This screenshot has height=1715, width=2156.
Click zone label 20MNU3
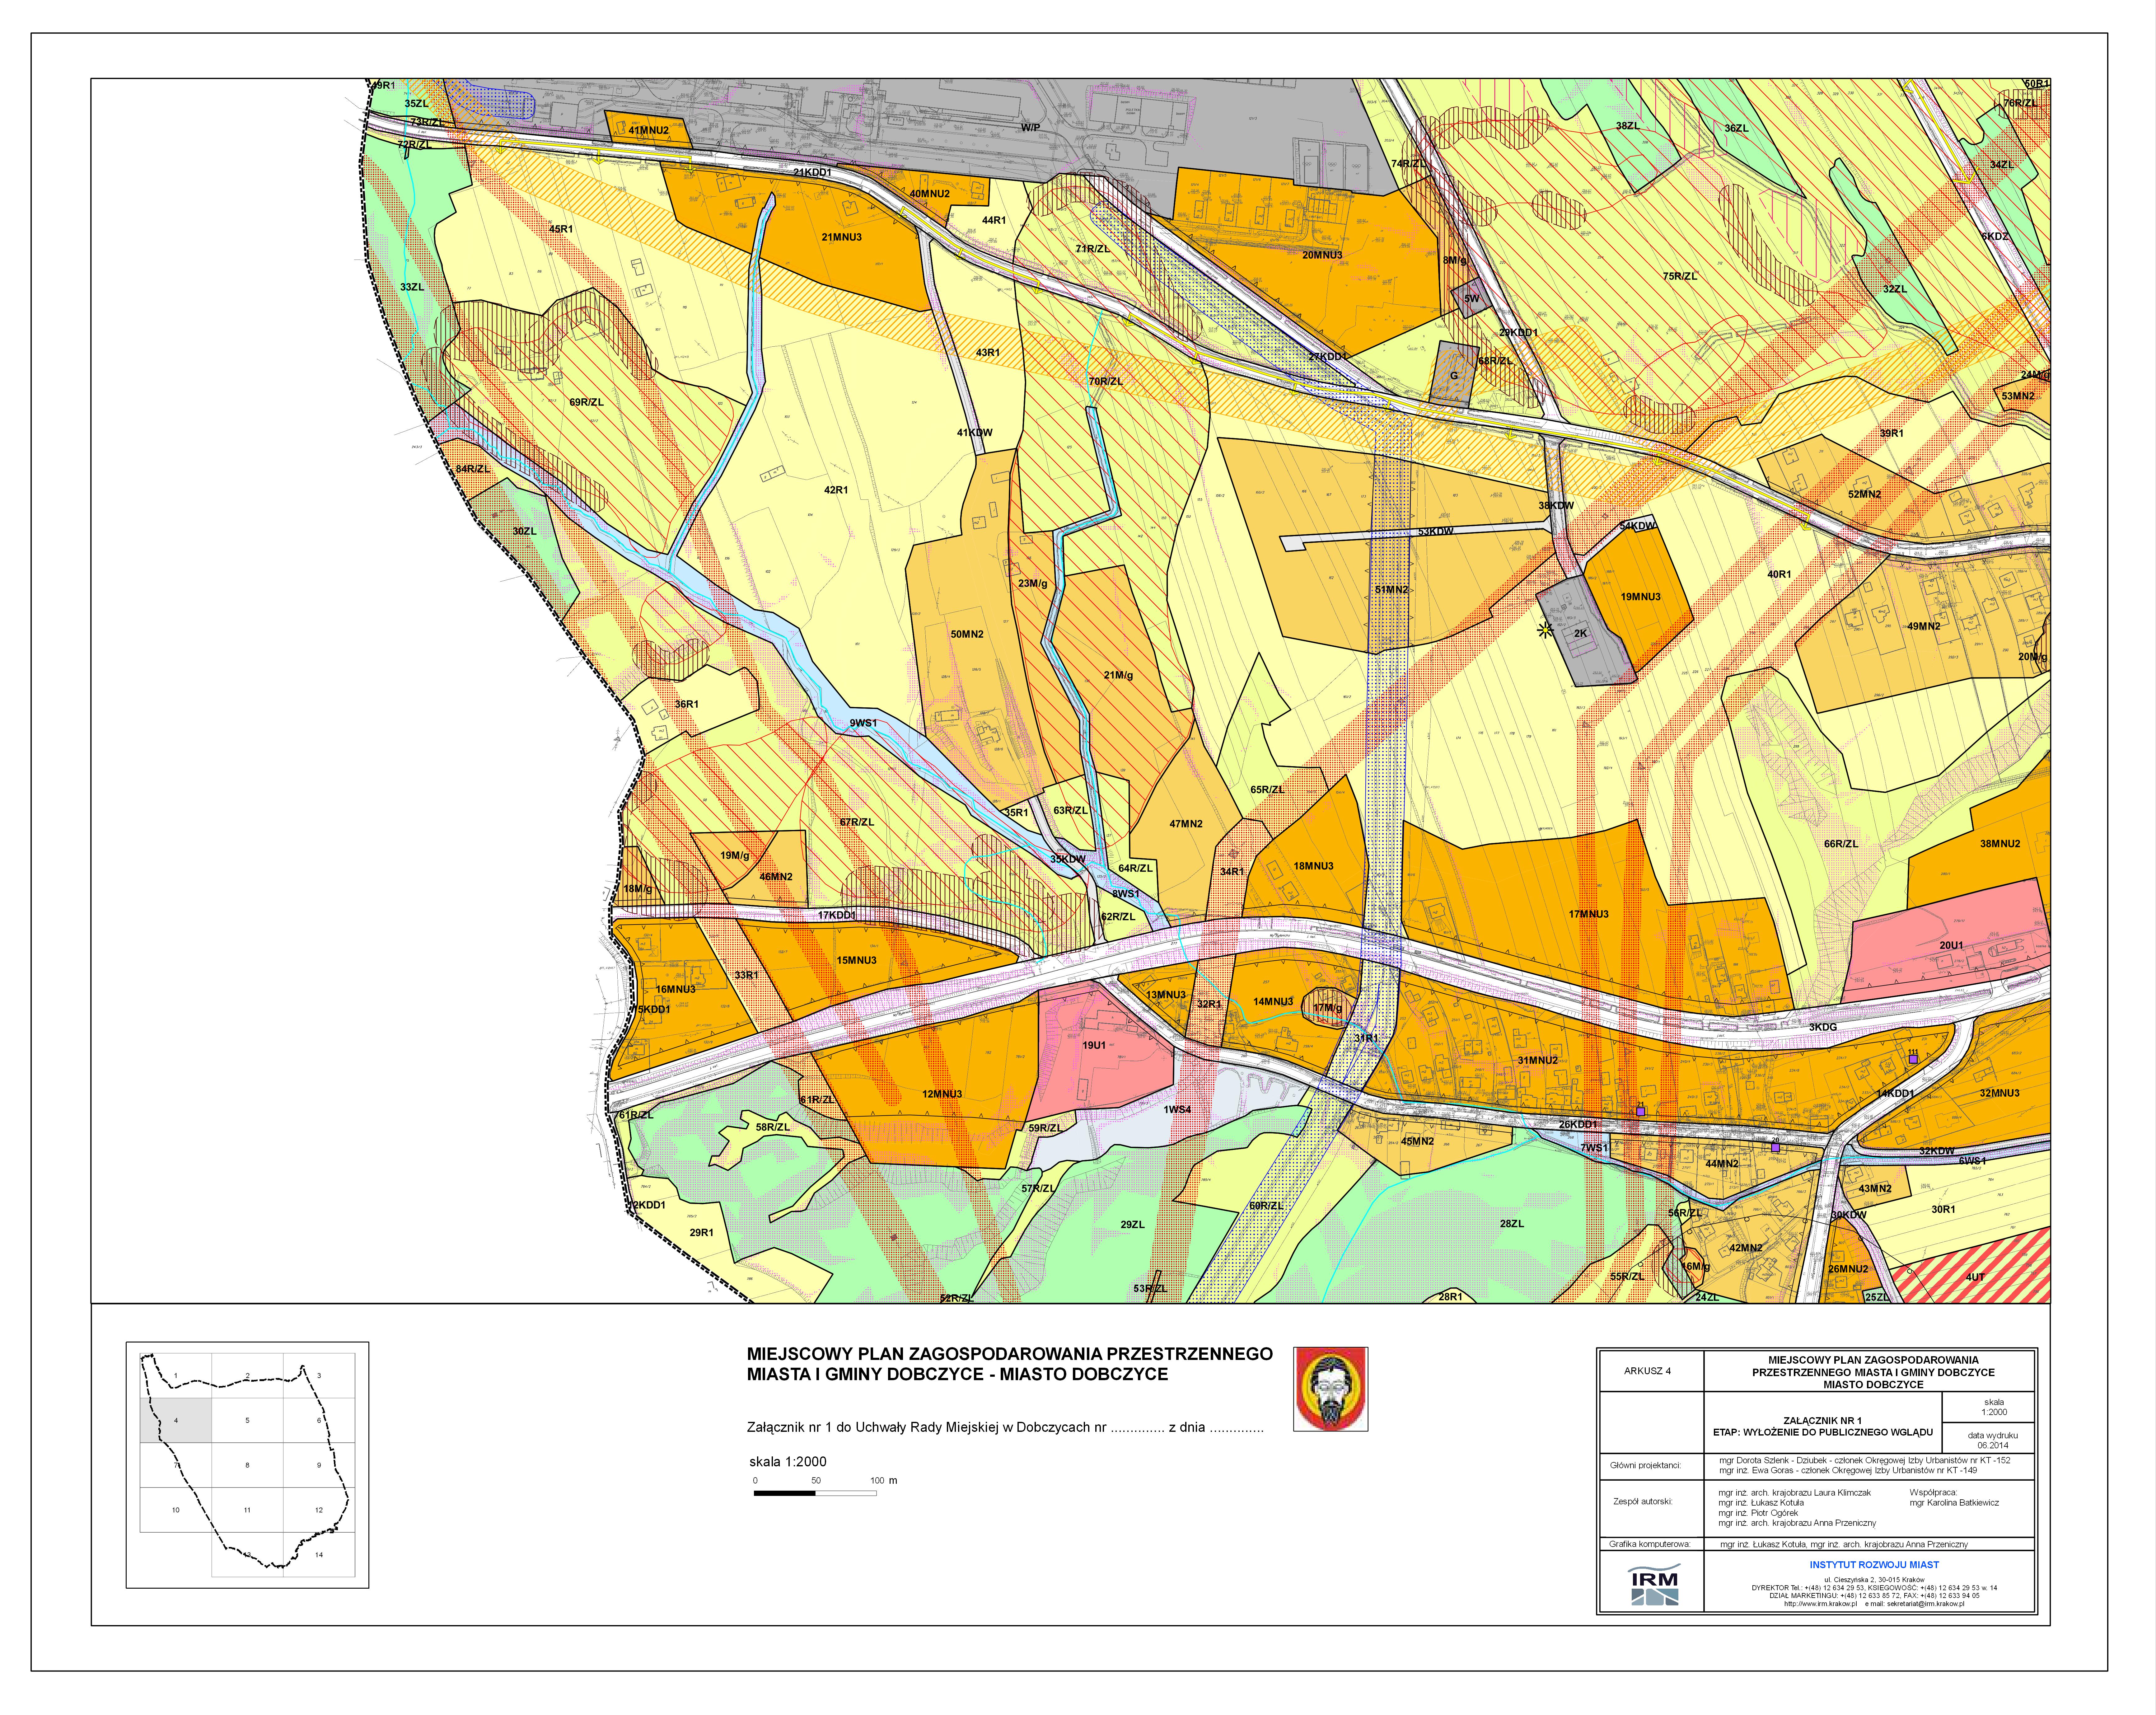[x=1322, y=255]
